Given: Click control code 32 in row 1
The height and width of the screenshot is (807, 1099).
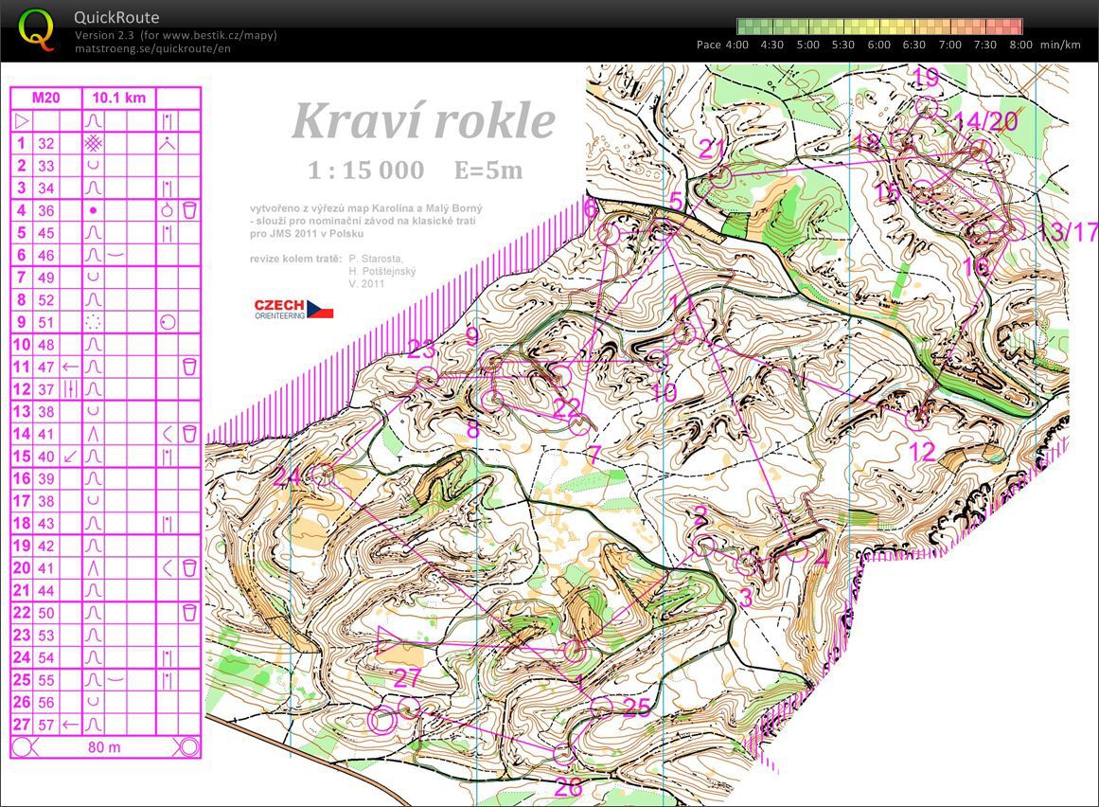Looking at the screenshot, I should coord(46,143).
